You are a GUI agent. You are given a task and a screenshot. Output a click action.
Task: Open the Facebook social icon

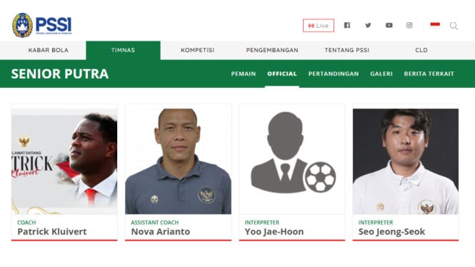tap(347, 26)
